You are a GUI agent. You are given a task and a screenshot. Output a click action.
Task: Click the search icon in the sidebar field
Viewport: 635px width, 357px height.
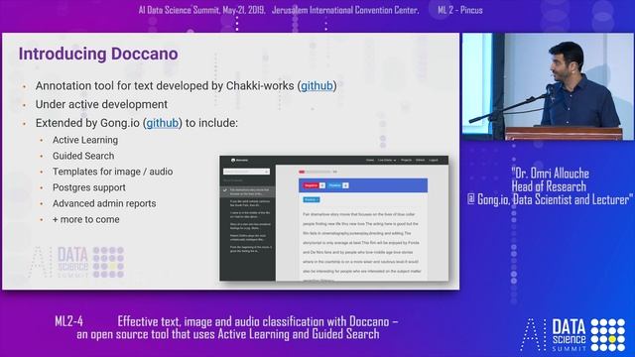point(267,172)
